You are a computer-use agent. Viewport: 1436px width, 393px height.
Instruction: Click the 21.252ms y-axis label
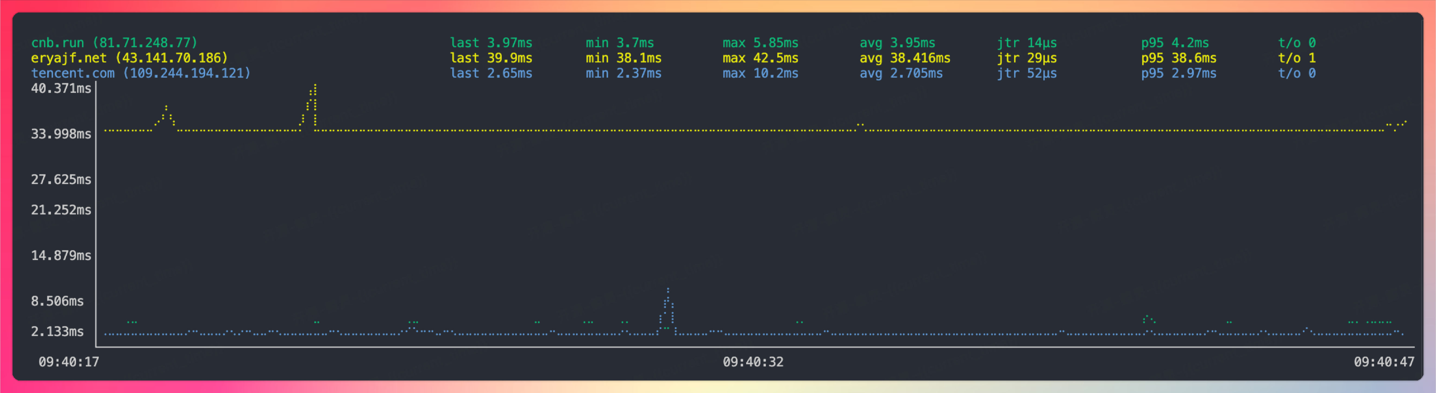[x=61, y=210]
